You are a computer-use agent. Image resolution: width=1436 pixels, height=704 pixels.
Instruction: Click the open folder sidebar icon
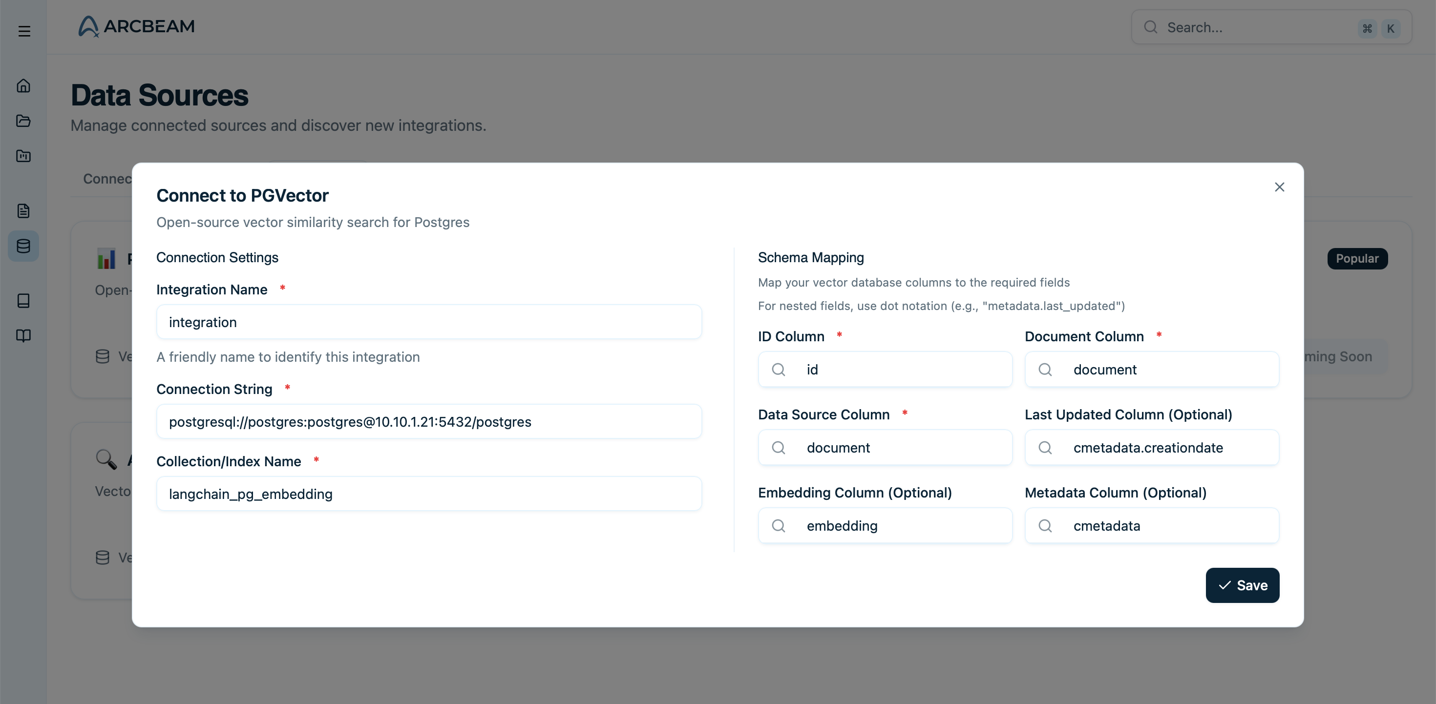tap(23, 121)
